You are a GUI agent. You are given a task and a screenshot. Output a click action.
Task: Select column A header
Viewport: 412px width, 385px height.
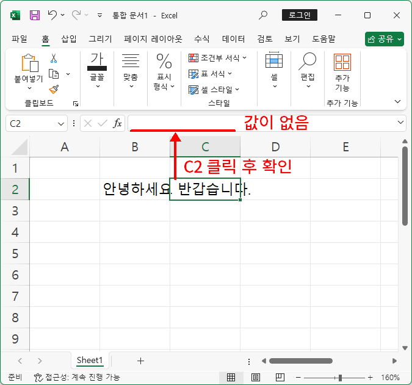(x=65, y=147)
